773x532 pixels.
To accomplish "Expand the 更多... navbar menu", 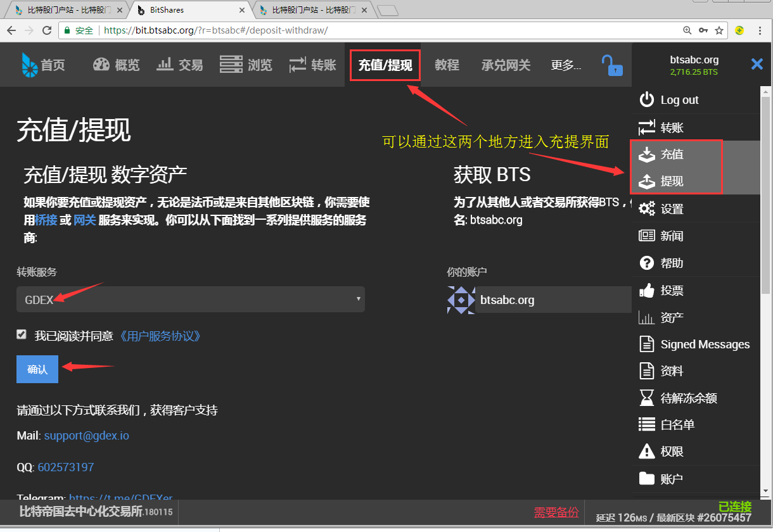I will click(x=566, y=65).
